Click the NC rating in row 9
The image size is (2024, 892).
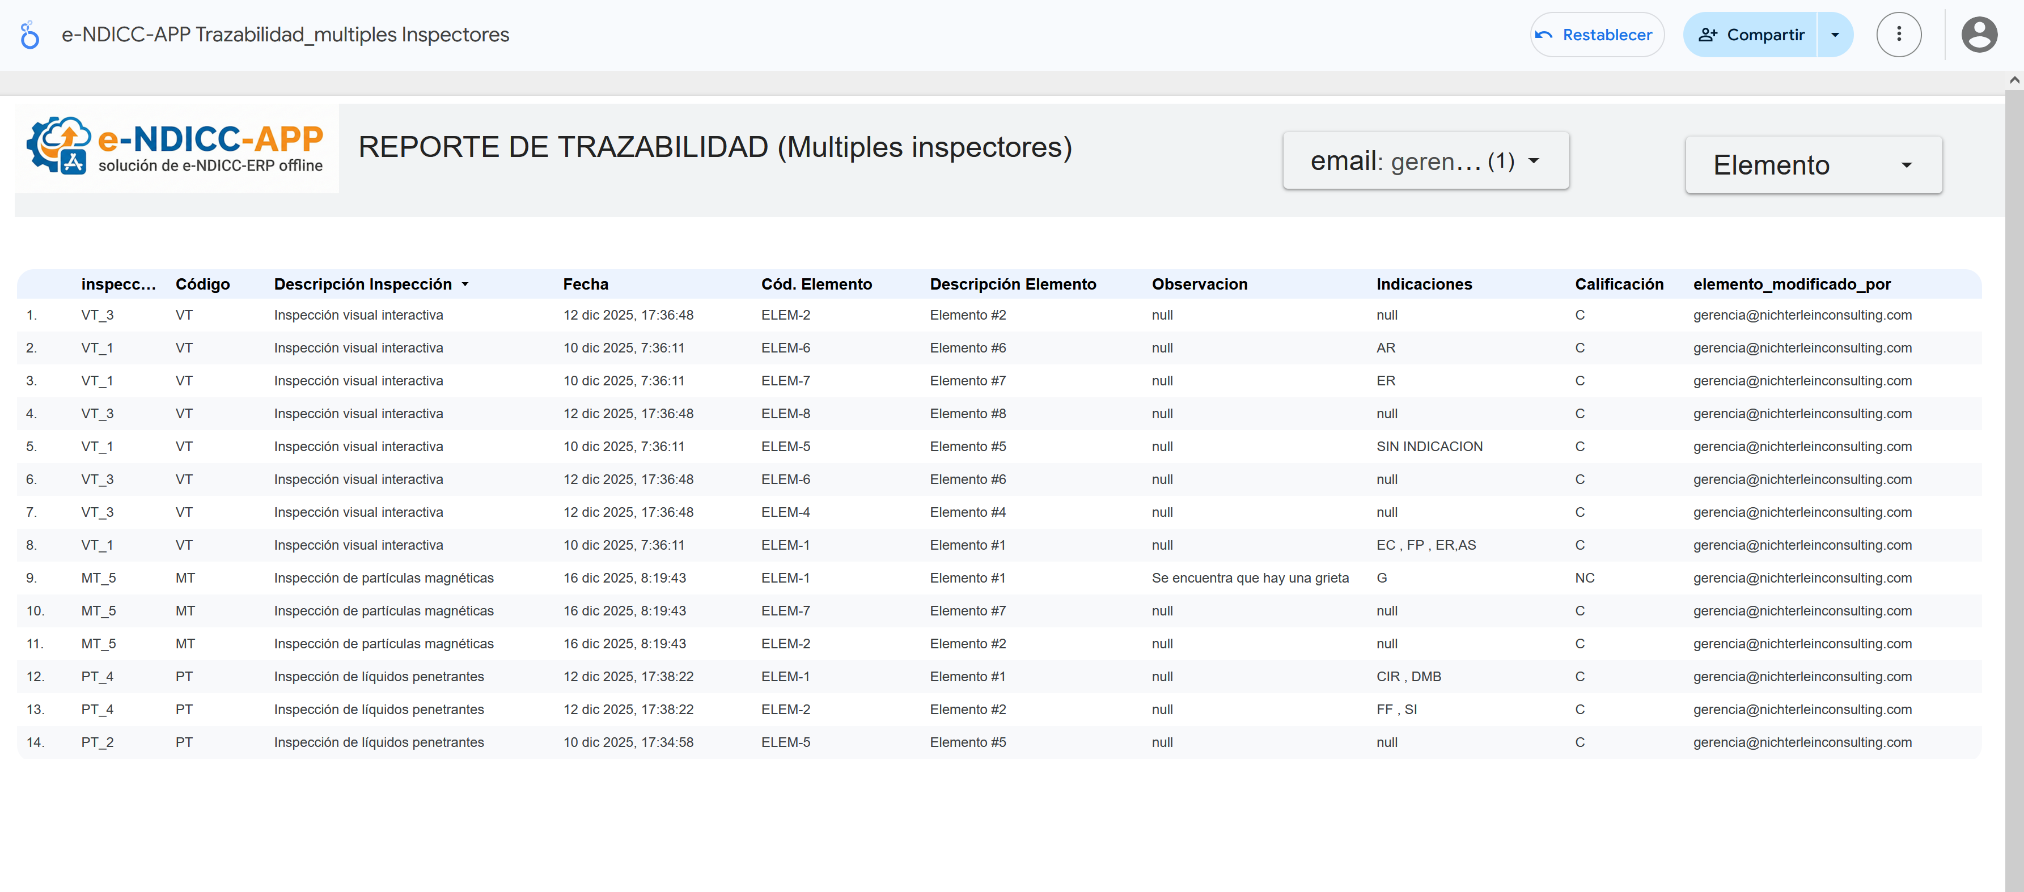pos(1584,578)
